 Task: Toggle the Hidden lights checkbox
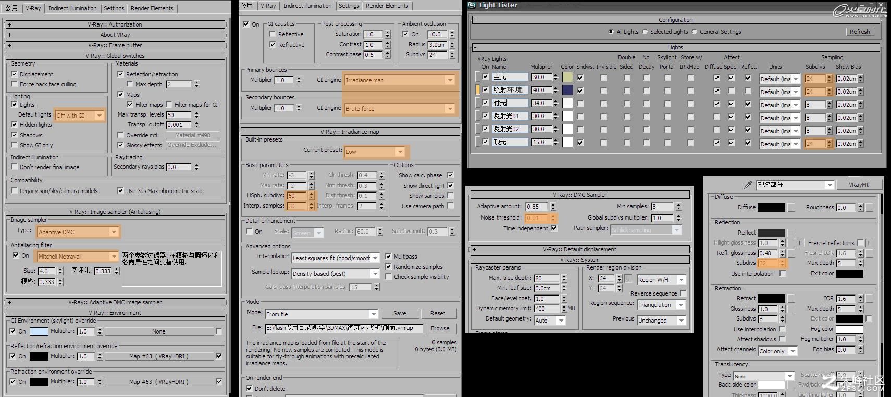tap(14, 125)
